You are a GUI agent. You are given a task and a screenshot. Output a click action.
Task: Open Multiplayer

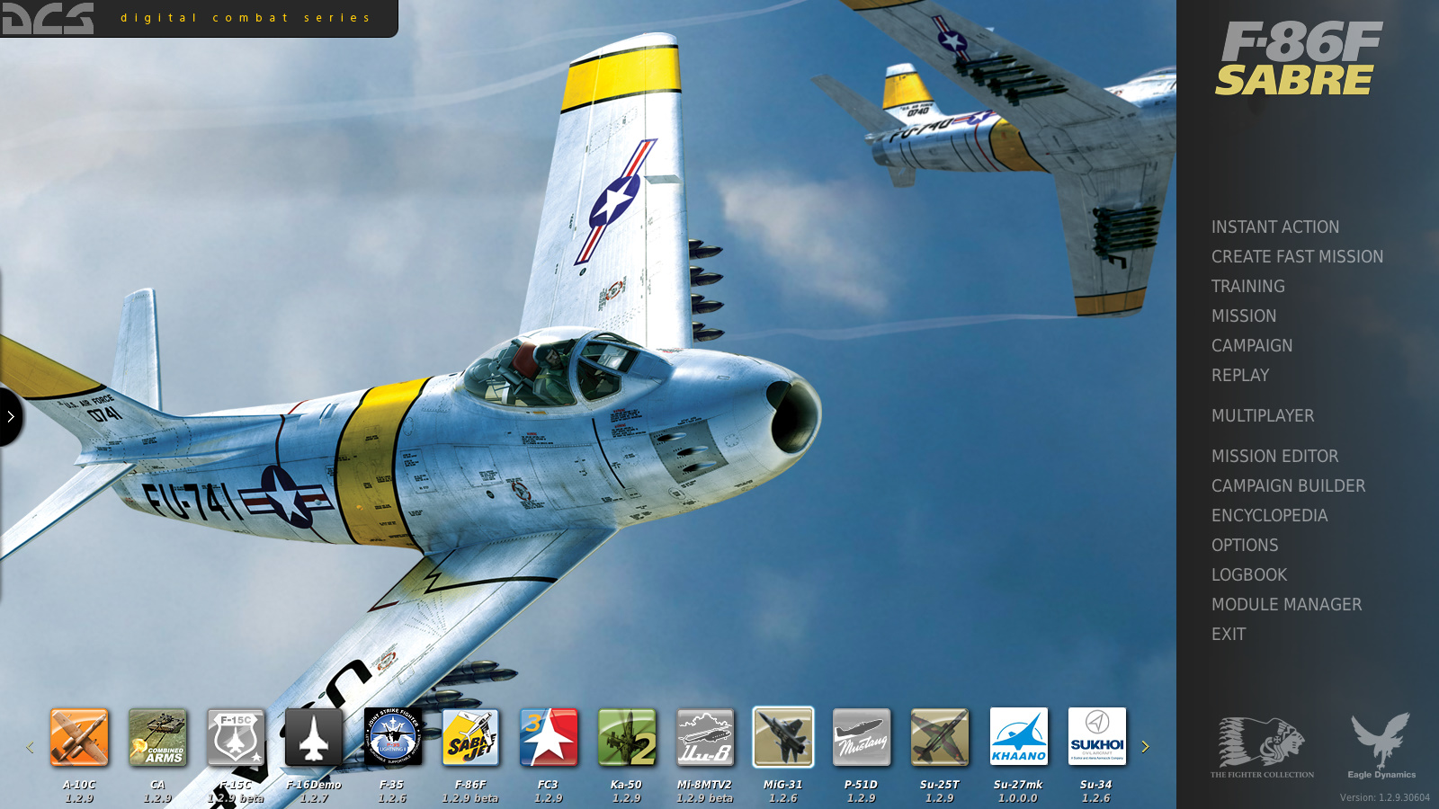[1262, 416]
